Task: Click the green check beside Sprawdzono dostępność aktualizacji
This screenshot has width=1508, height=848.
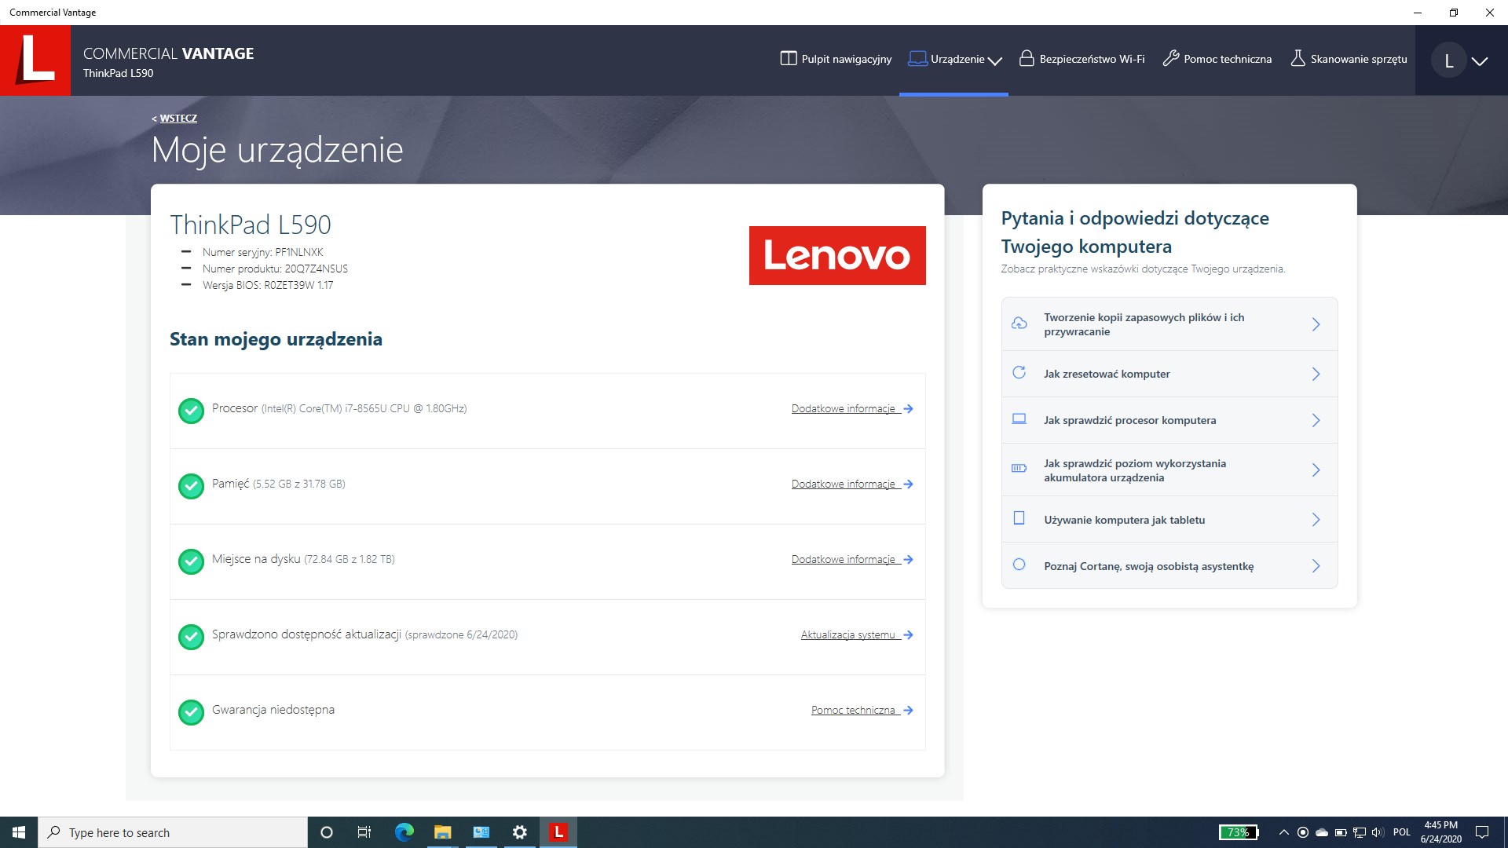Action: point(191,637)
